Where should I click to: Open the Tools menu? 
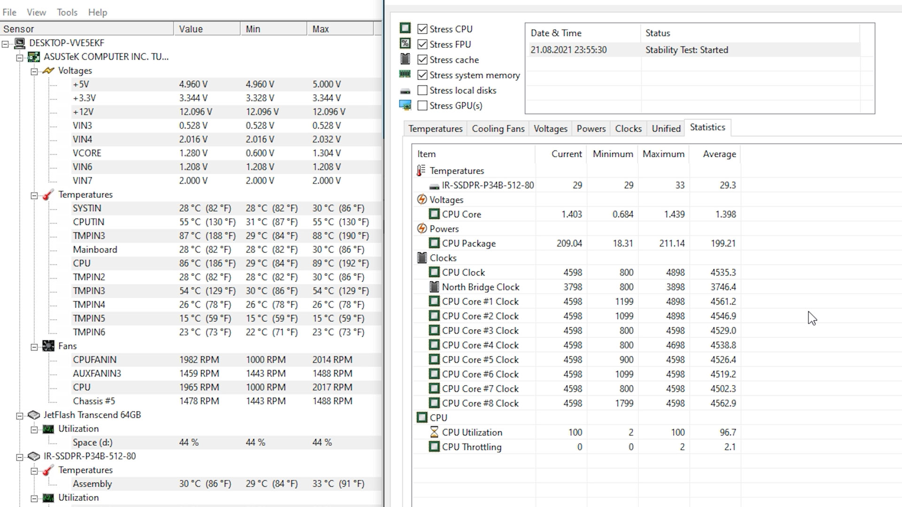coord(67,12)
